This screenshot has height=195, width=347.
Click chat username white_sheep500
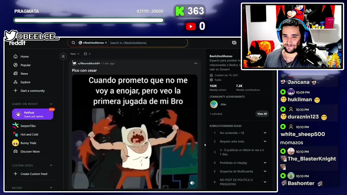pyautogui.click(x=303, y=134)
